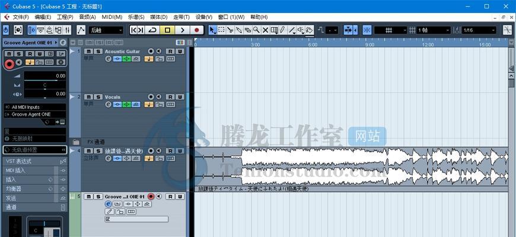Start recording with the Record button
The image size is (516, 237).
point(197,30)
